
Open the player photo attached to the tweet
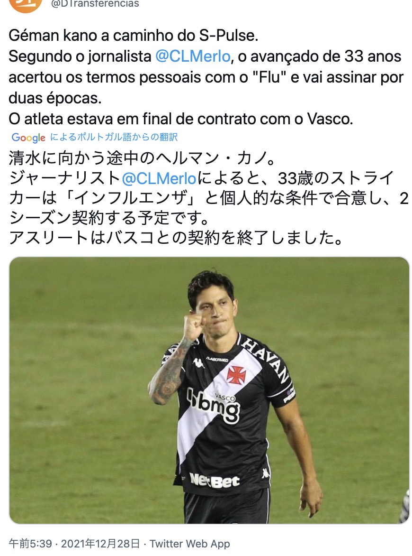coord(209,390)
